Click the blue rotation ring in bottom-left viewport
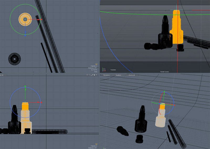The height and width of the screenshot is (149, 210). pos(10,102)
